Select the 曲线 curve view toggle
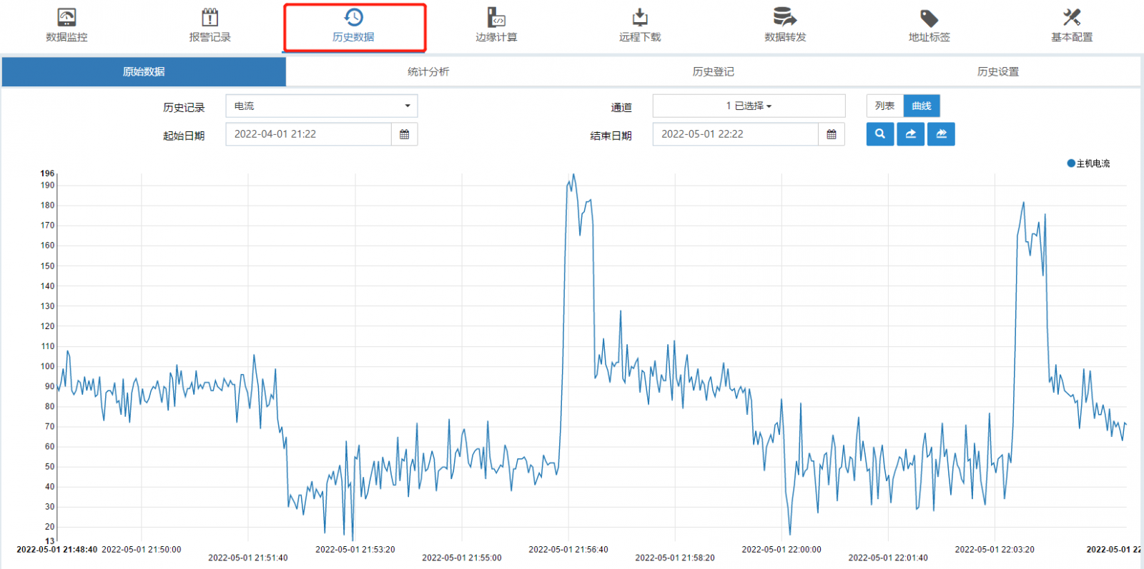Screen dimensions: 1144x569 [x=922, y=106]
